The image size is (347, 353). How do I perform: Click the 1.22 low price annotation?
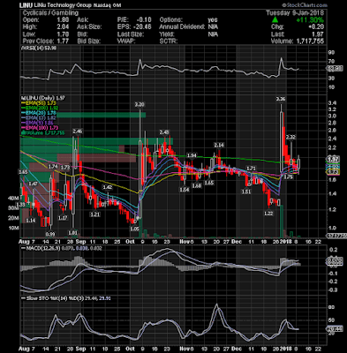pos(268,214)
